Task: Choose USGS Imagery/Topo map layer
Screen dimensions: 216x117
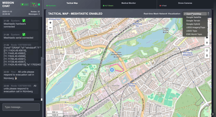Action: pyautogui.click(x=195, y=28)
